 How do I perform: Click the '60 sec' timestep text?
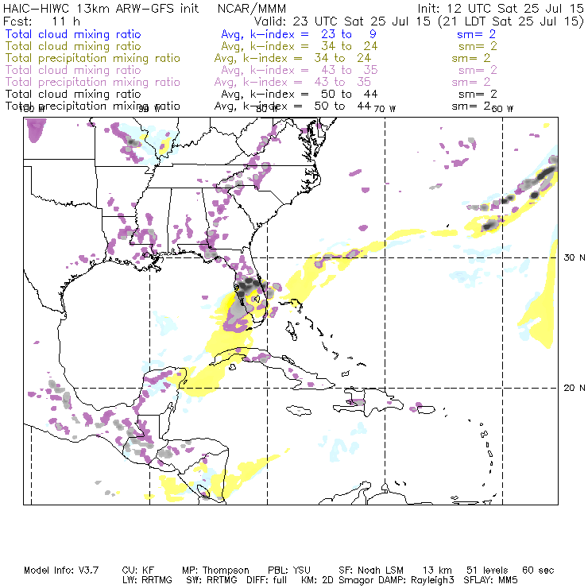tap(538, 571)
